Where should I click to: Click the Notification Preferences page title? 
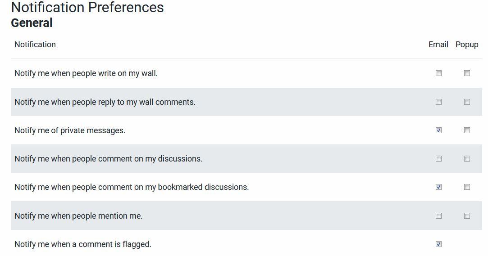coord(87,8)
